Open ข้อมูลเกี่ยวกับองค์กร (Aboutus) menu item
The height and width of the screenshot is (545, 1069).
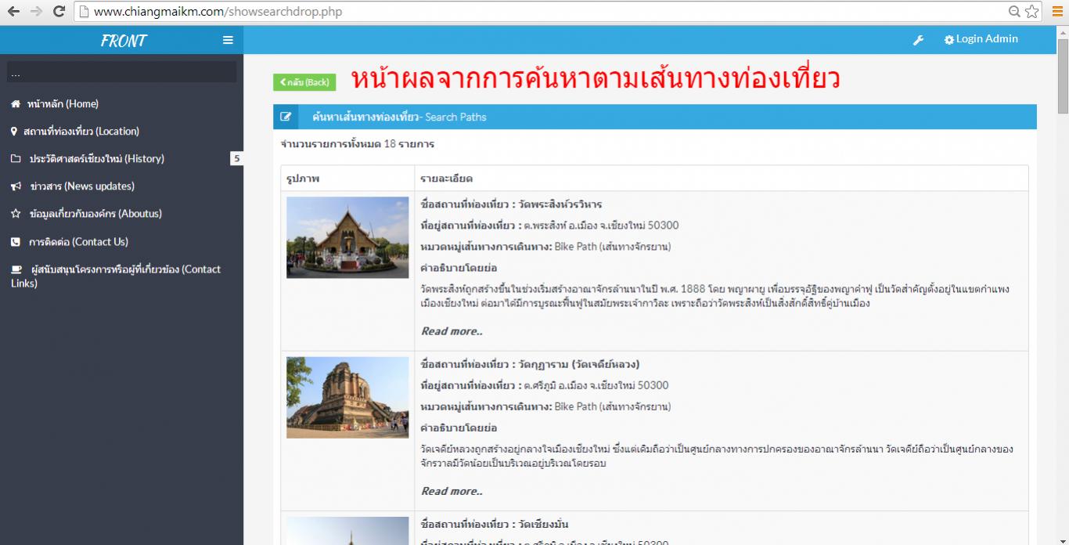95,214
